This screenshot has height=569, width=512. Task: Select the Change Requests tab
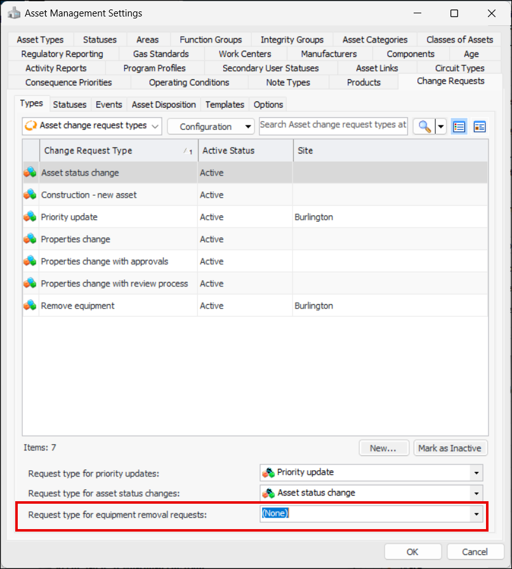(x=450, y=81)
